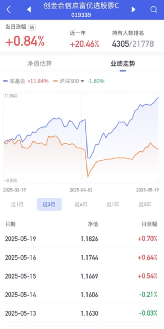Choose the 近3月 period
The image size is (164, 329).
[x=49, y=204]
